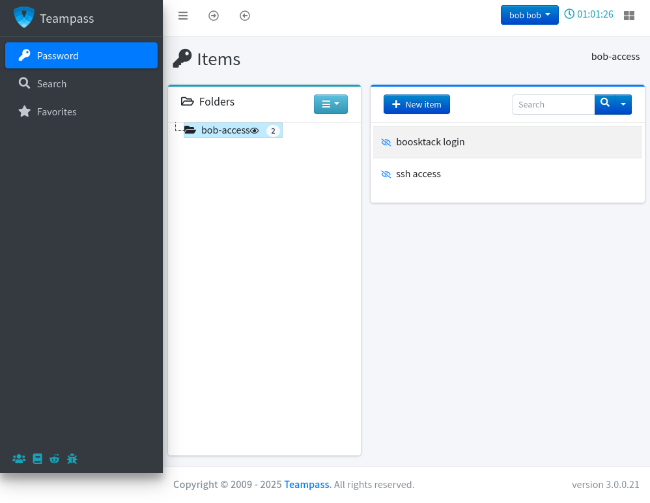Open the documentation book icon in sidebar footer

38,459
